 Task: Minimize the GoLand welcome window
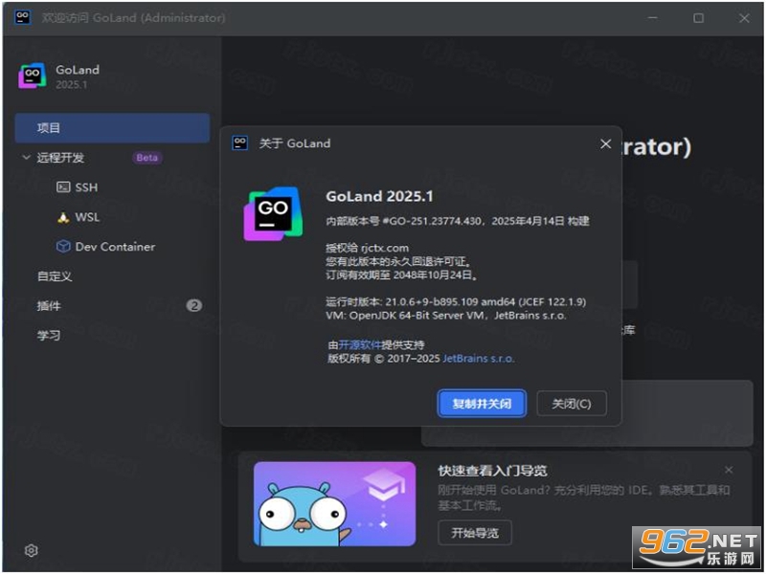(x=653, y=18)
